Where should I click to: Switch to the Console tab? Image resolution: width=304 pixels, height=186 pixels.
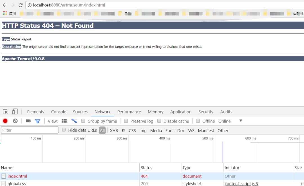59,112
